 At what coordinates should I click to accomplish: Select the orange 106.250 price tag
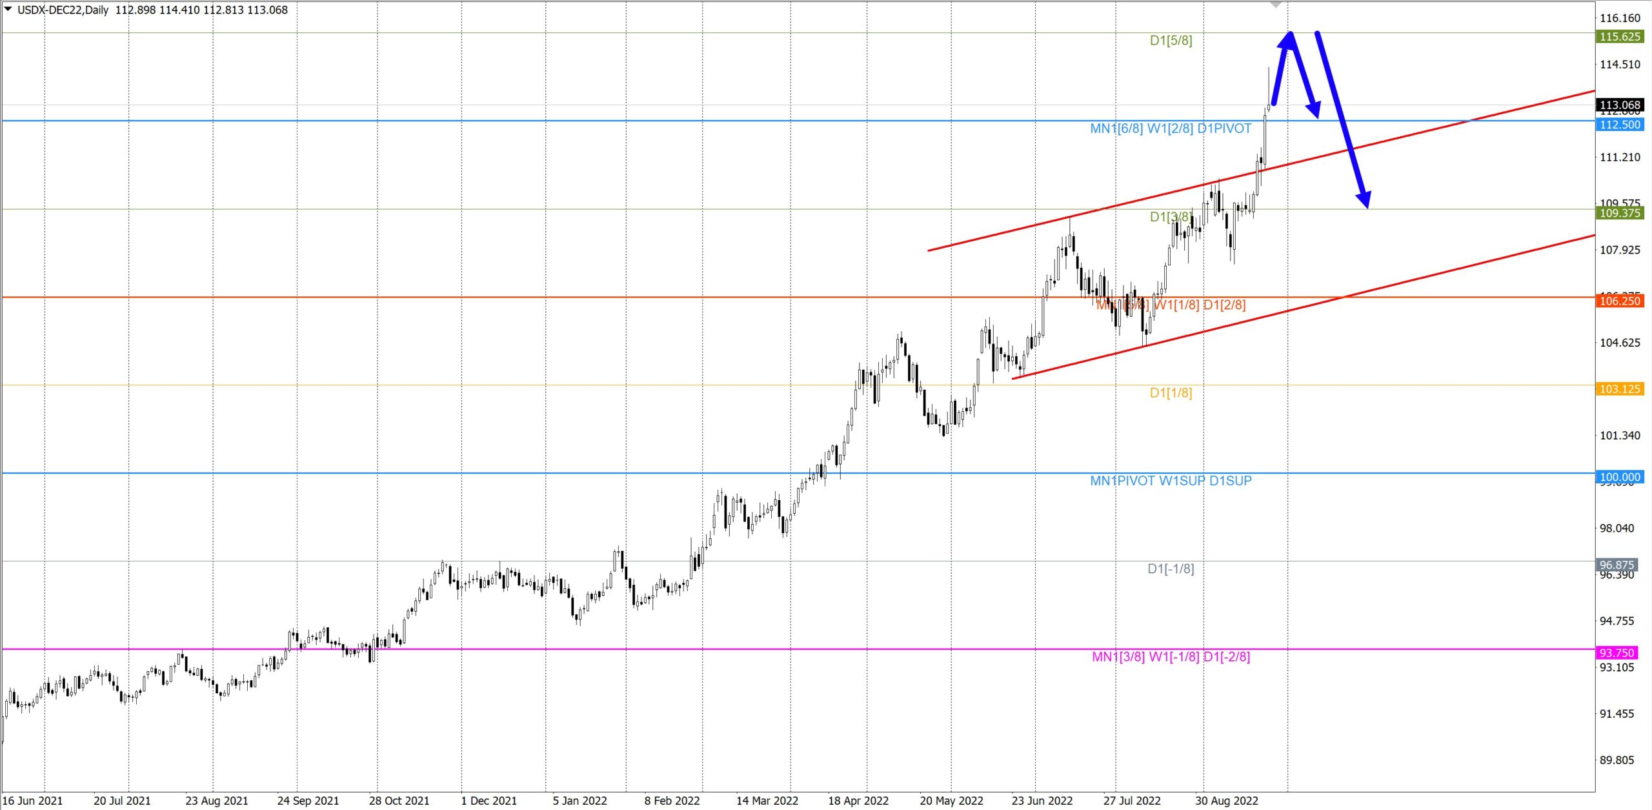coord(1619,301)
